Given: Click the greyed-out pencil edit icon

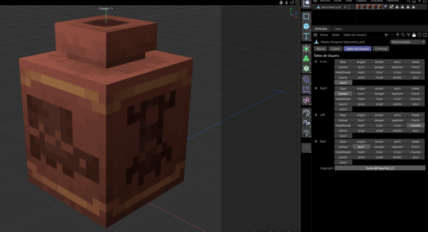Looking at the screenshot, I should point(306,148).
